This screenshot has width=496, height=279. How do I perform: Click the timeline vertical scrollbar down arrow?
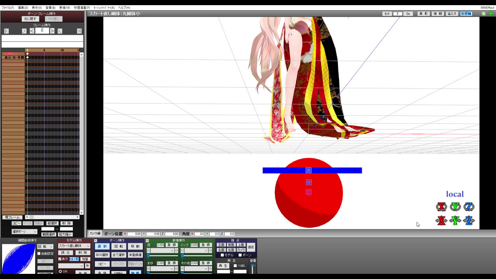pos(81,212)
